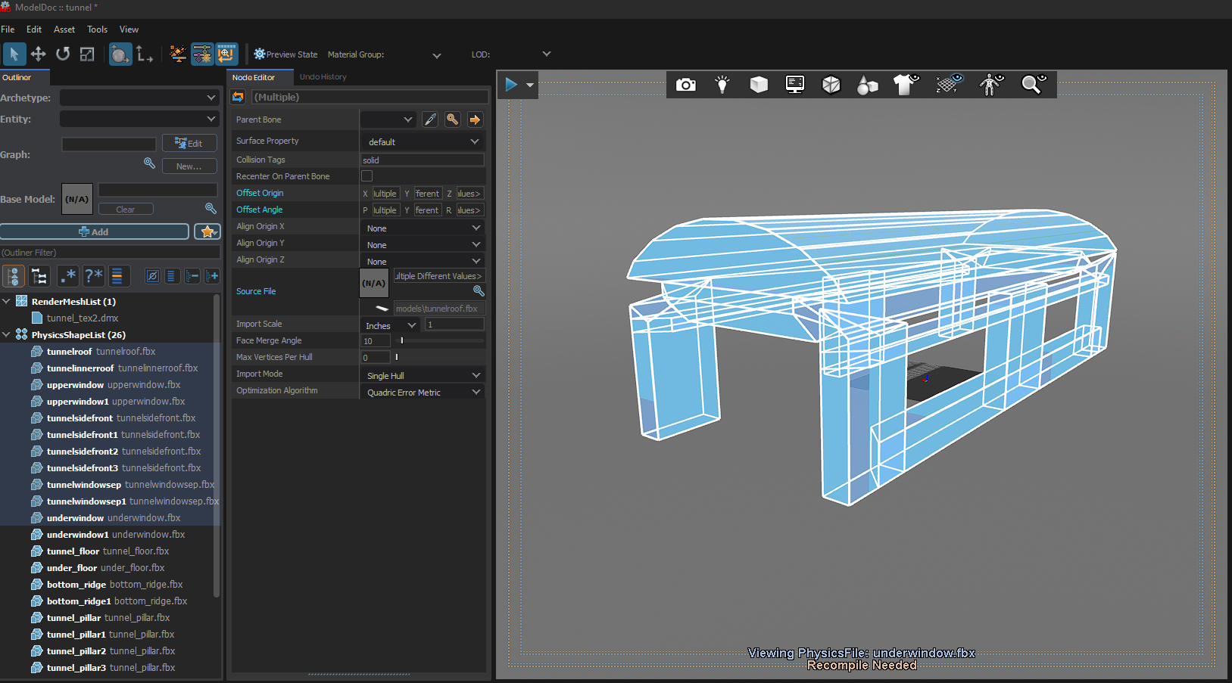Open the Entity dropdown

point(139,119)
